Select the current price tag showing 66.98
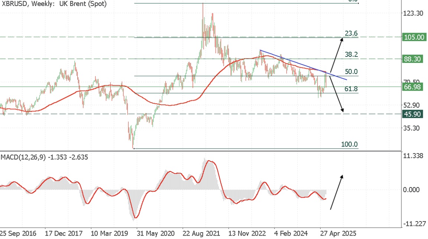This screenshot has height=239, width=428. 414,87
